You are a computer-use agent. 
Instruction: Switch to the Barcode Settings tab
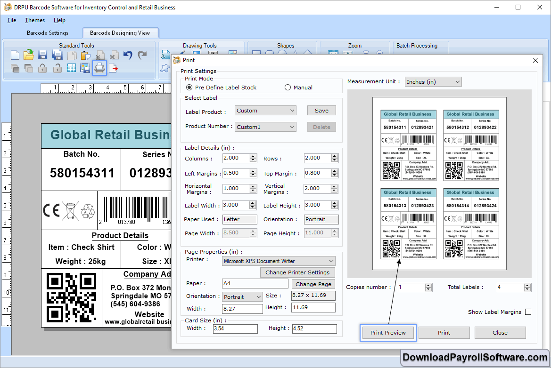tap(48, 33)
